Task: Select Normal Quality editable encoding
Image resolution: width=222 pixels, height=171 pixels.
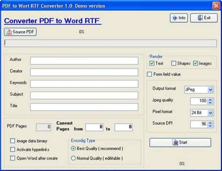Action: 73,158
